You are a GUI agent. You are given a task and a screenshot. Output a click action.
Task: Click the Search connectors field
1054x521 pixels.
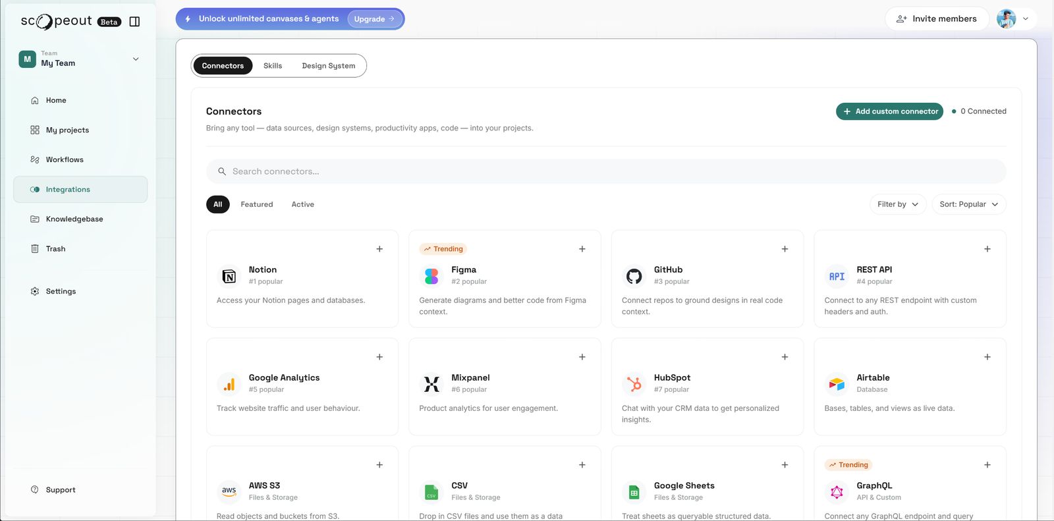pyautogui.click(x=606, y=171)
